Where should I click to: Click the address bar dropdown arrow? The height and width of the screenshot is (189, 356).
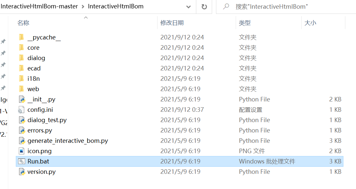189,6
